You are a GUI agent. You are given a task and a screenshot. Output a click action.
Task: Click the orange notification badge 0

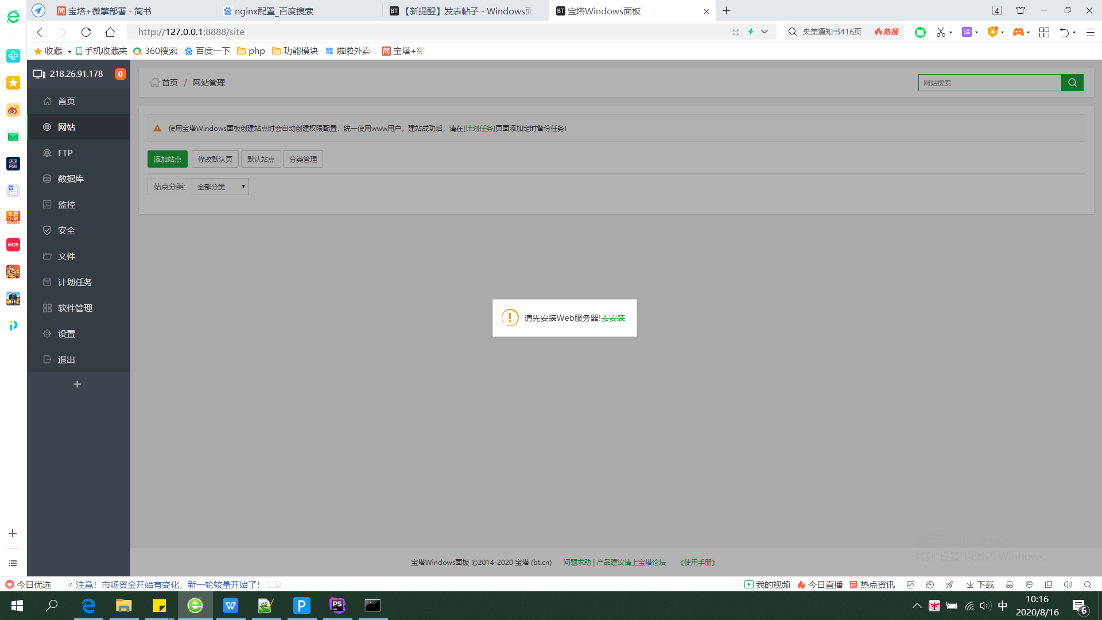[120, 74]
